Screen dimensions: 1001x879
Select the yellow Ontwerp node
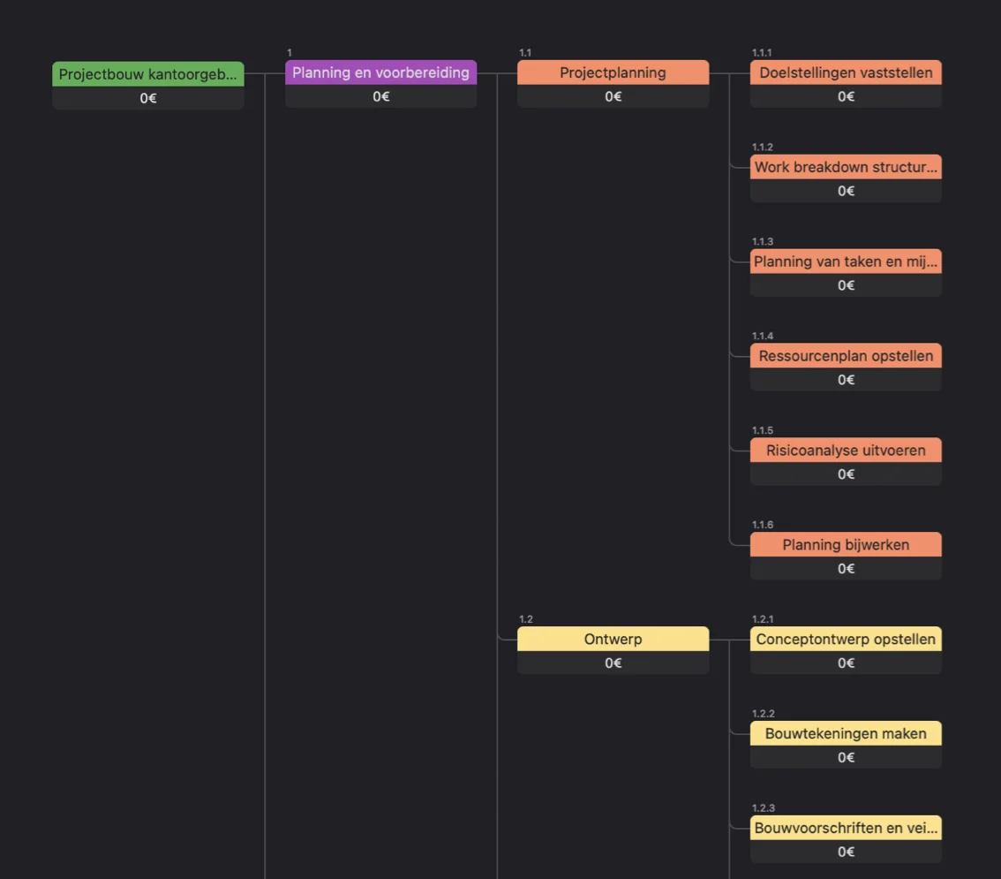coord(613,639)
